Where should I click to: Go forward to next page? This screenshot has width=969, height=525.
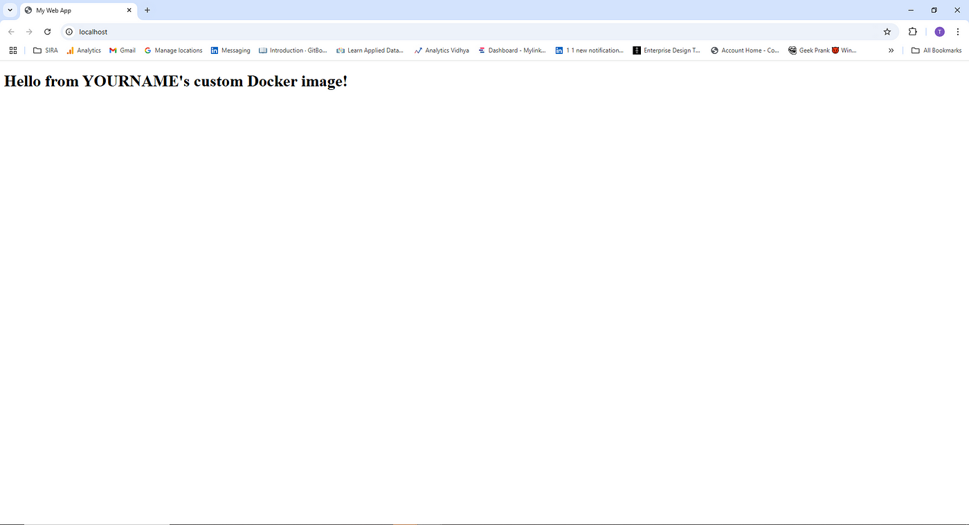[x=29, y=32]
